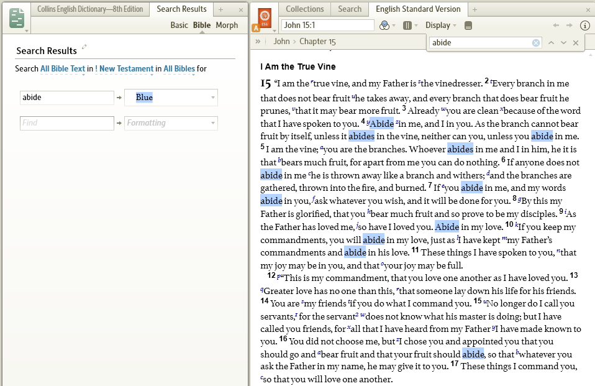Screen dimensions: 595x386
Task: Expand the double-chevron navigation sidebar toggle
Action: click(258, 41)
